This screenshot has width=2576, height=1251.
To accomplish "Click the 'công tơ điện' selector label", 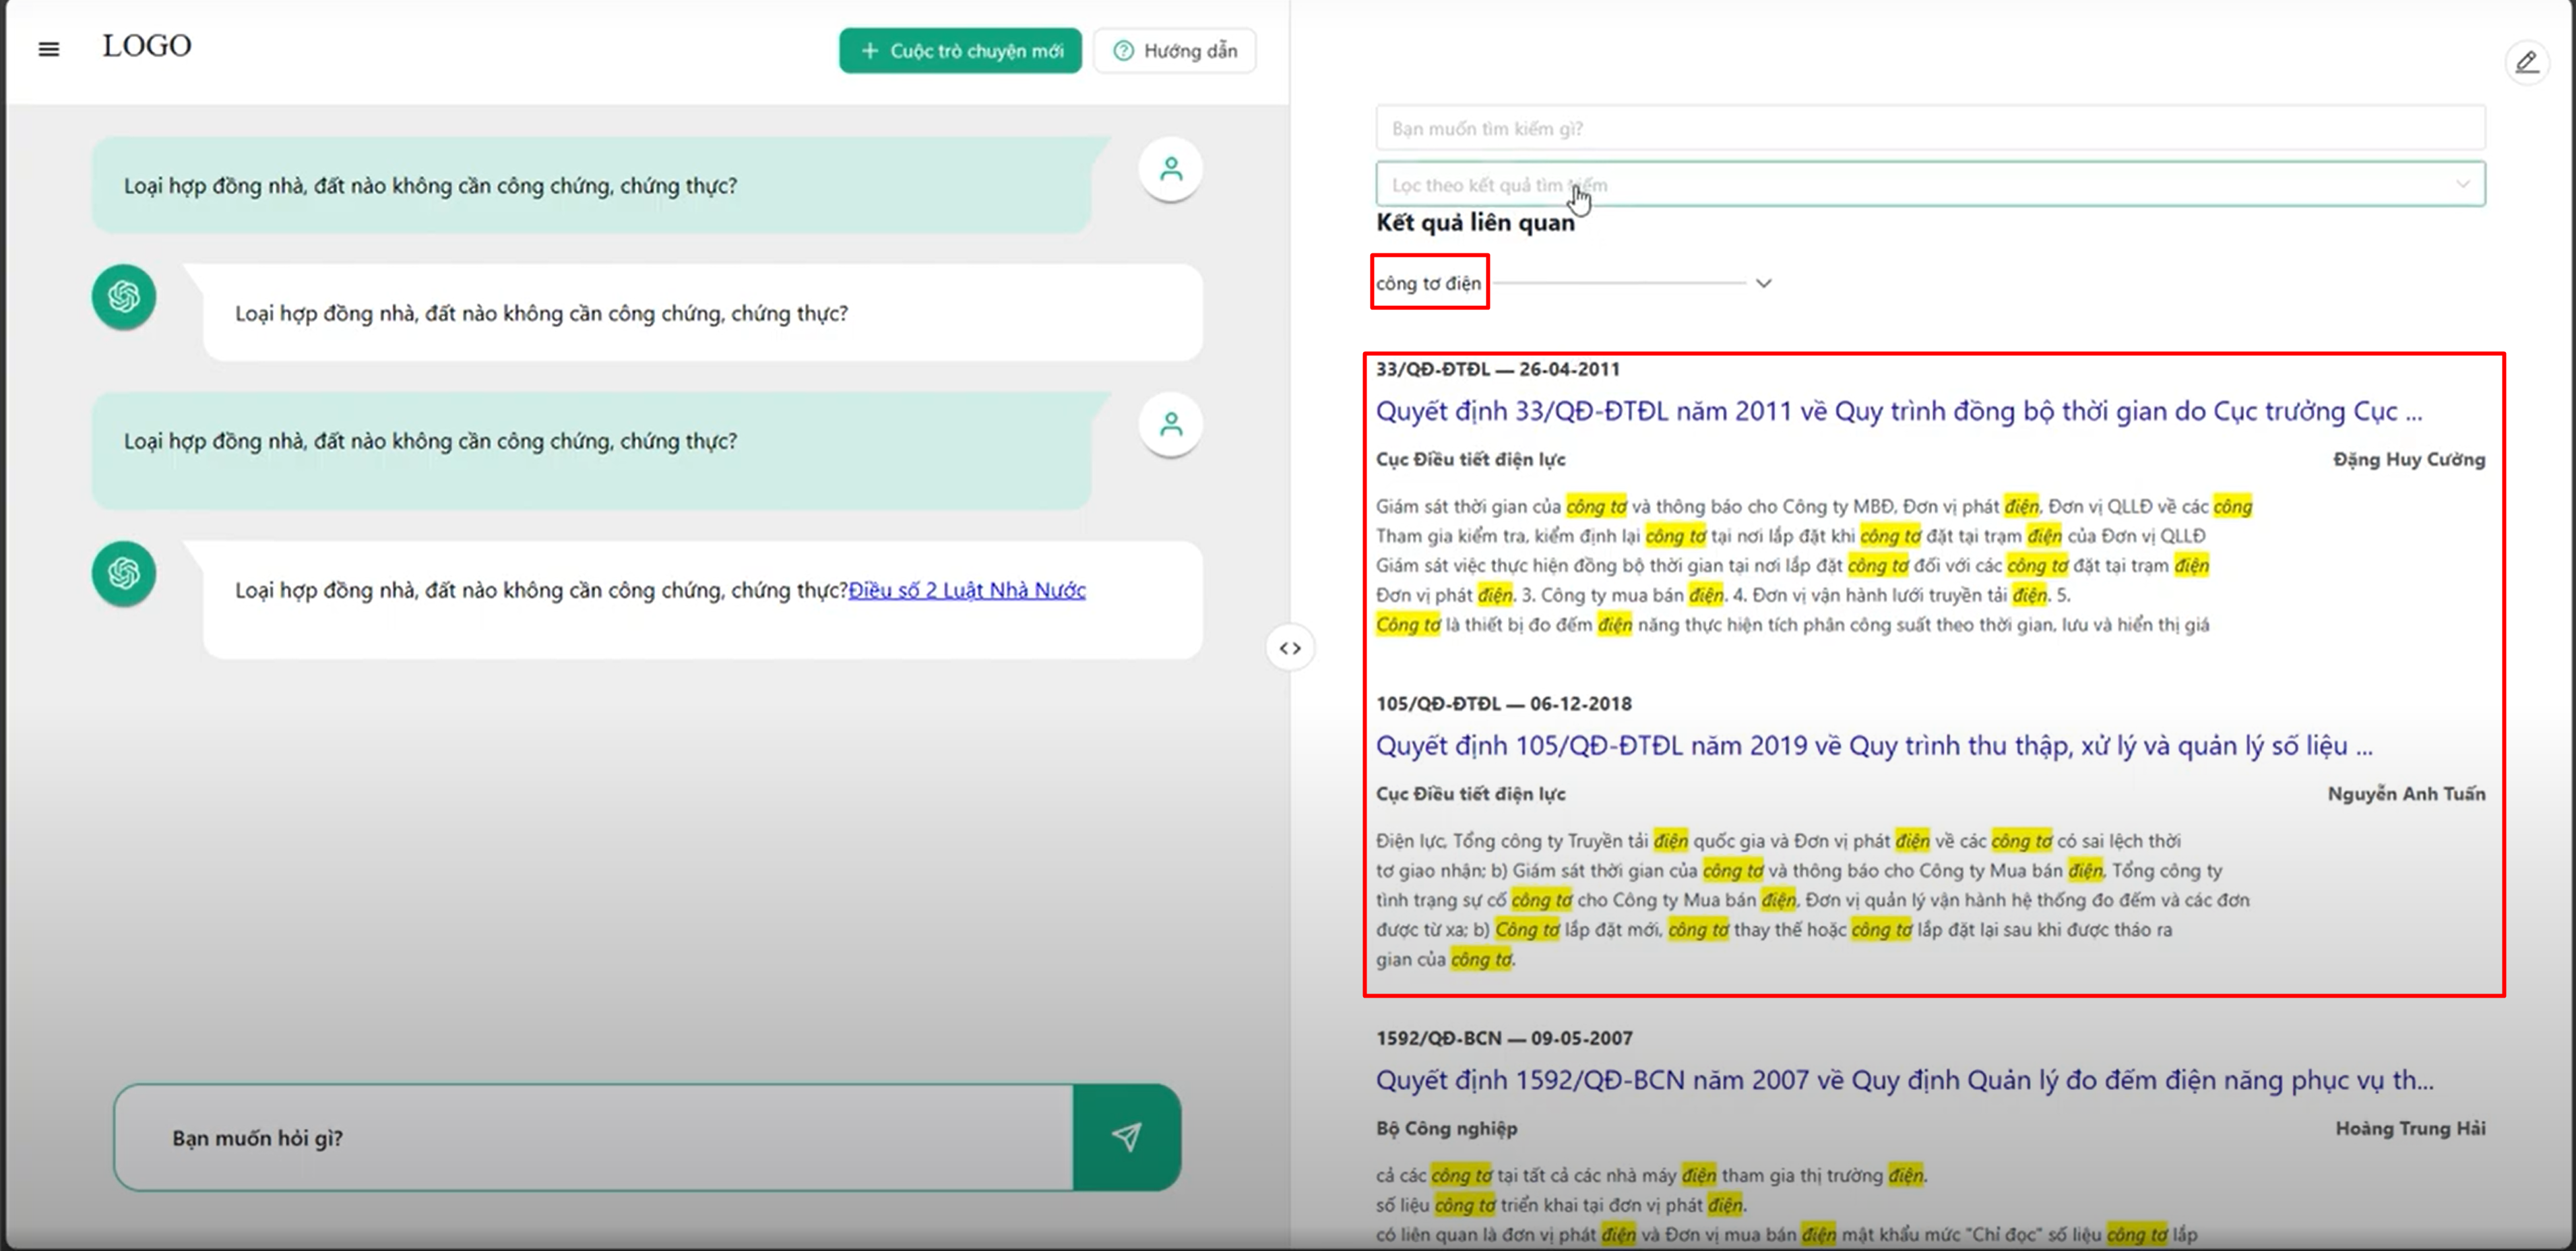I will (x=1428, y=283).
